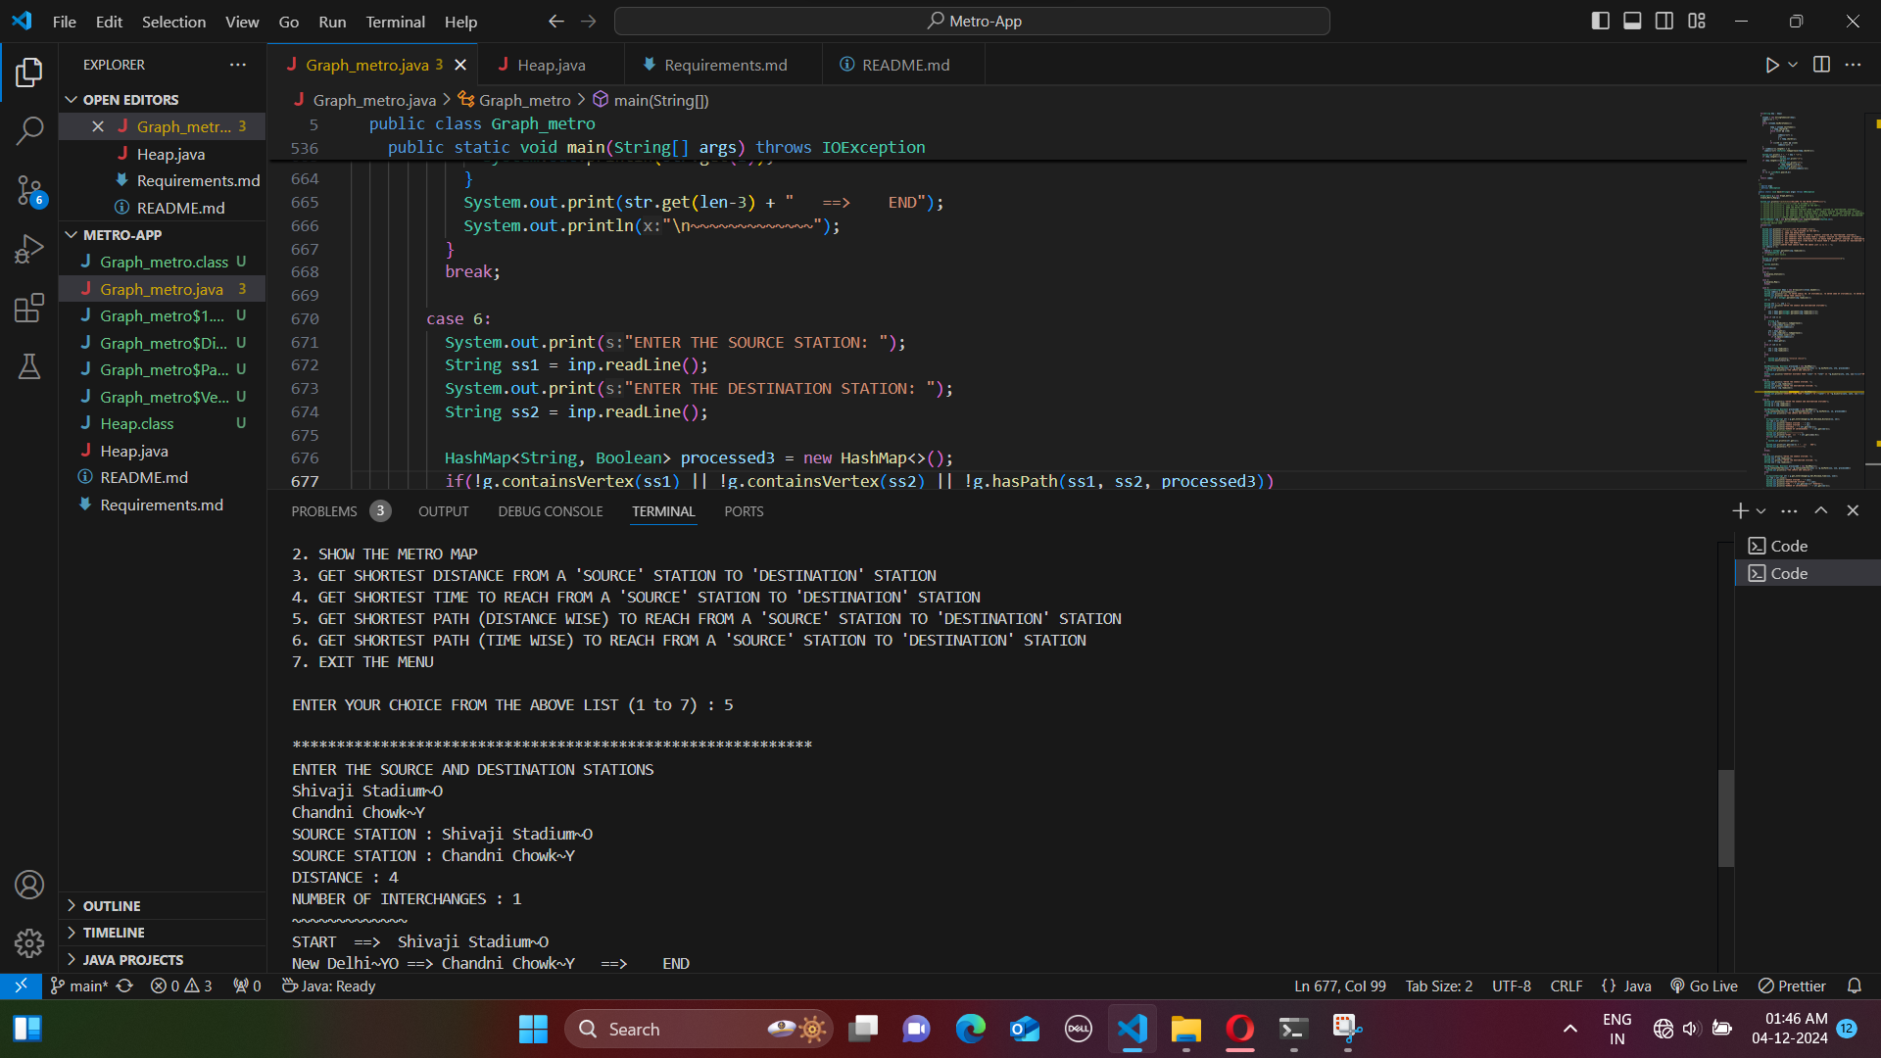Open the Search view in activity bar
This screenshot has width=1881, height=1058.
(x=29, y=130)
